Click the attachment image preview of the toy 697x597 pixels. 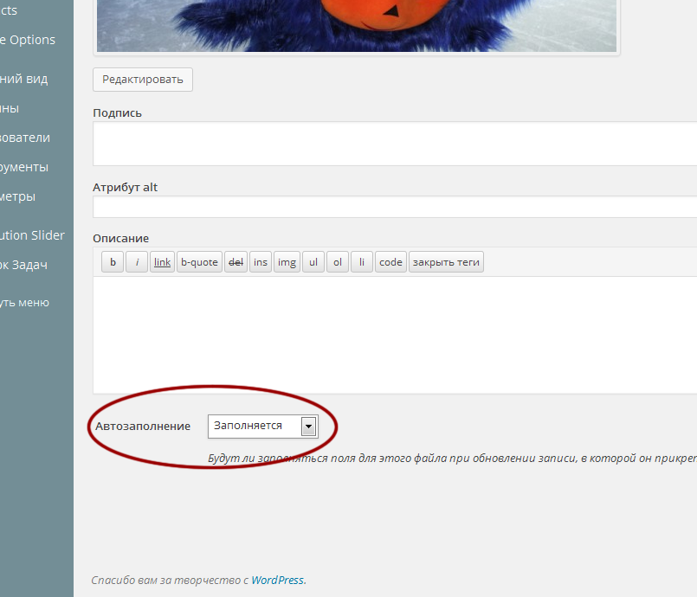coord(357,26)
